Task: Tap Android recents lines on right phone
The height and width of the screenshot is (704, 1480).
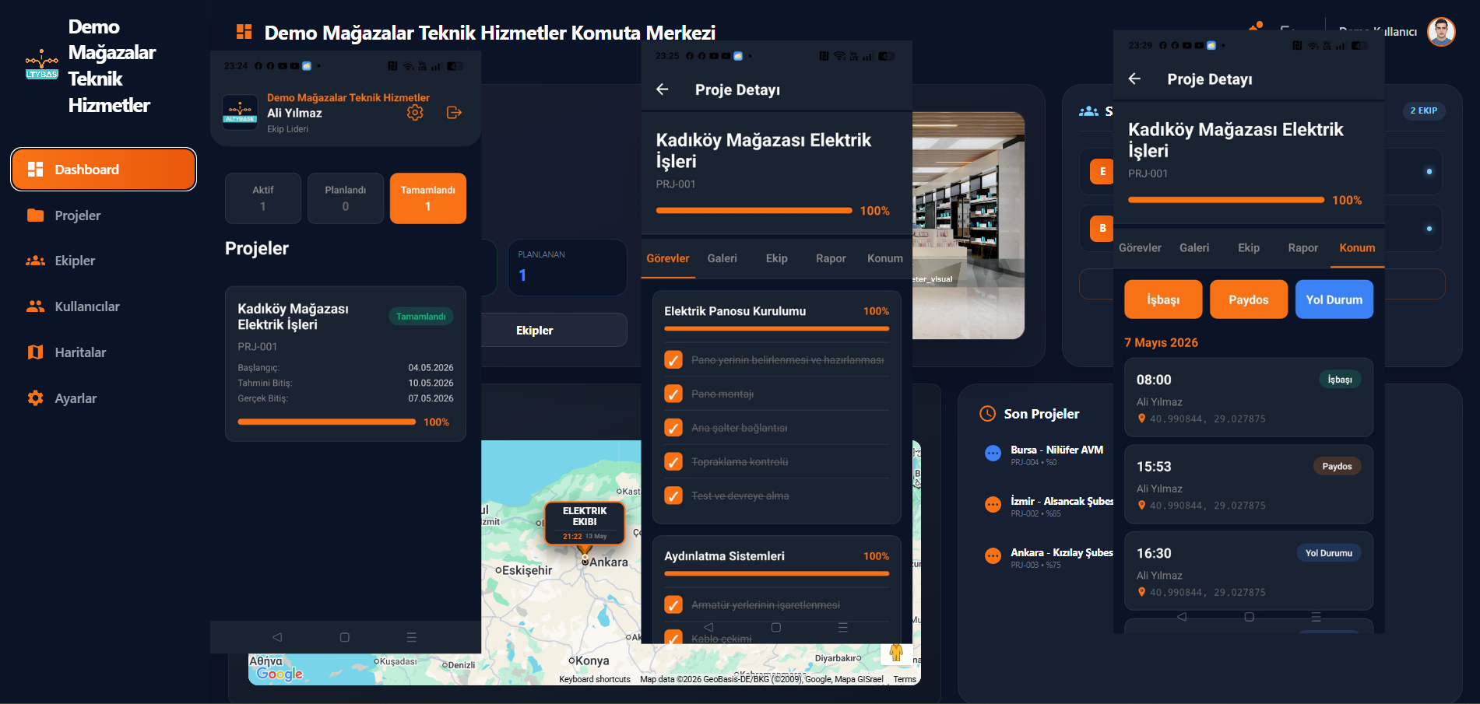Action: click(1317, 617)
